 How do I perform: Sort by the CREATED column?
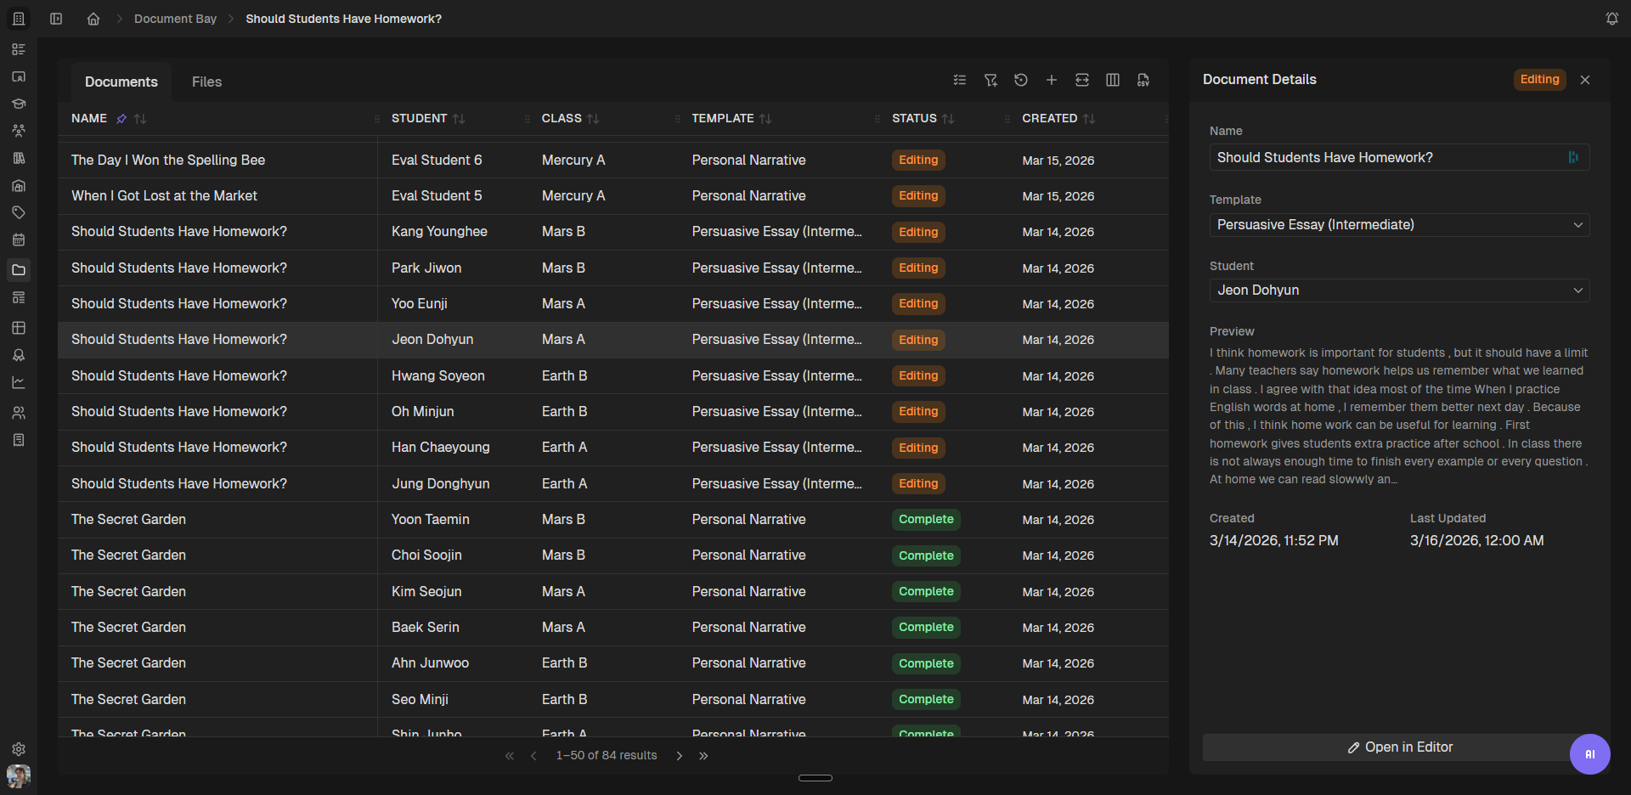[1089, 119]
